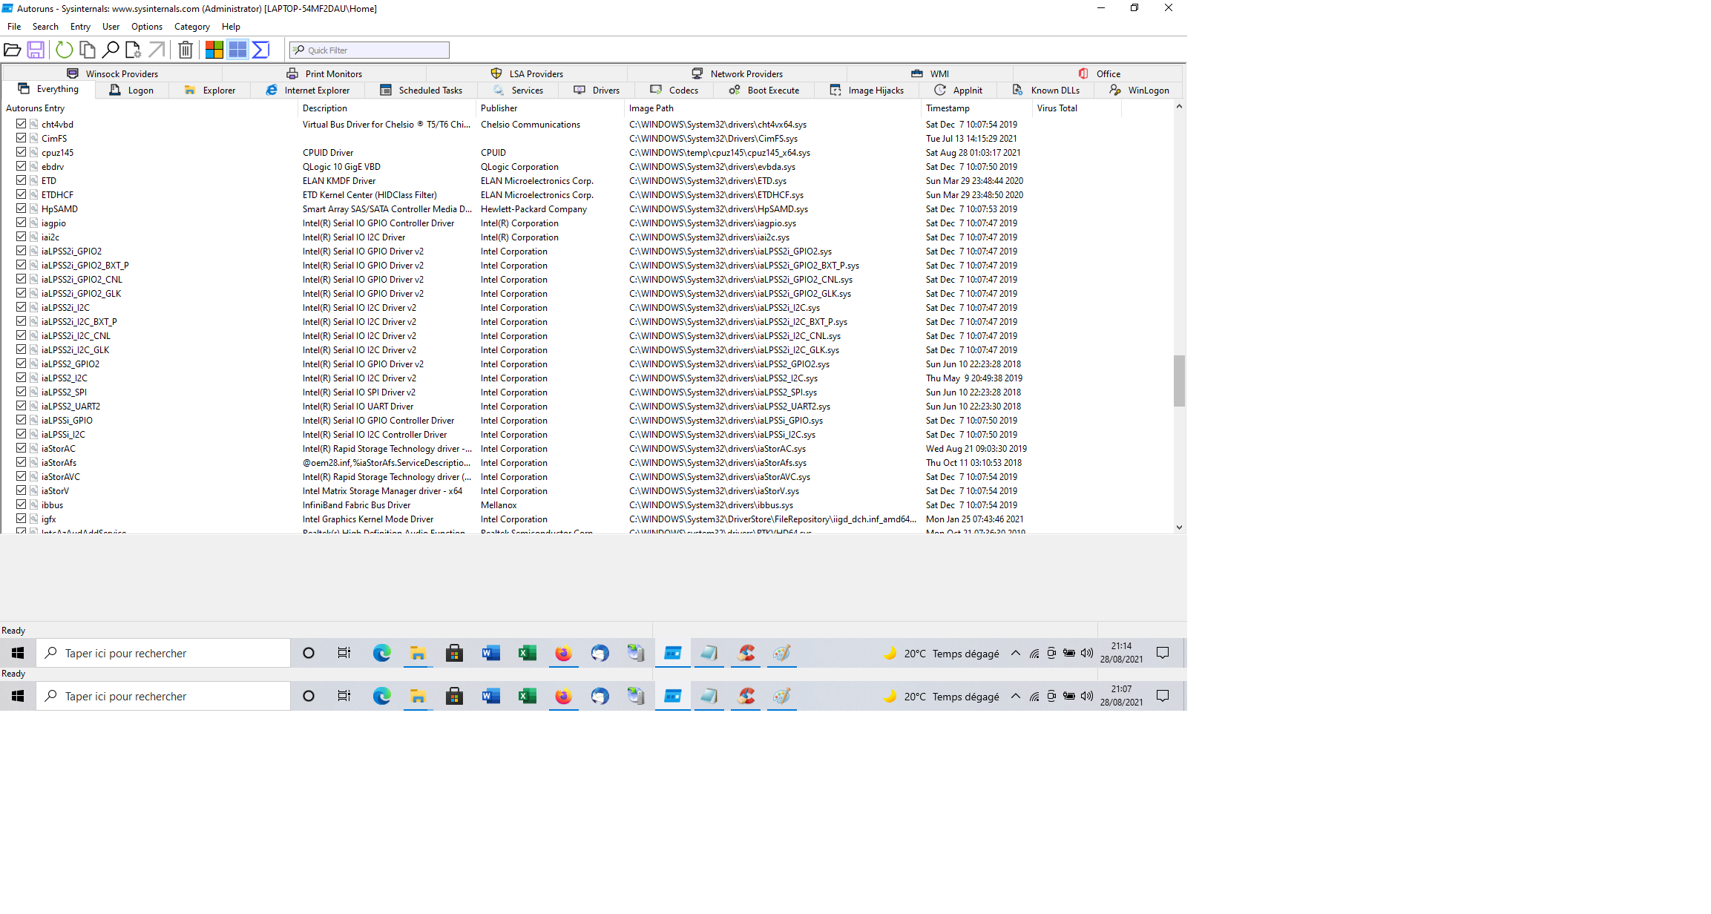
Task: Uncheck the cht4vbd entry checkbox
Action: click(22, 124)
